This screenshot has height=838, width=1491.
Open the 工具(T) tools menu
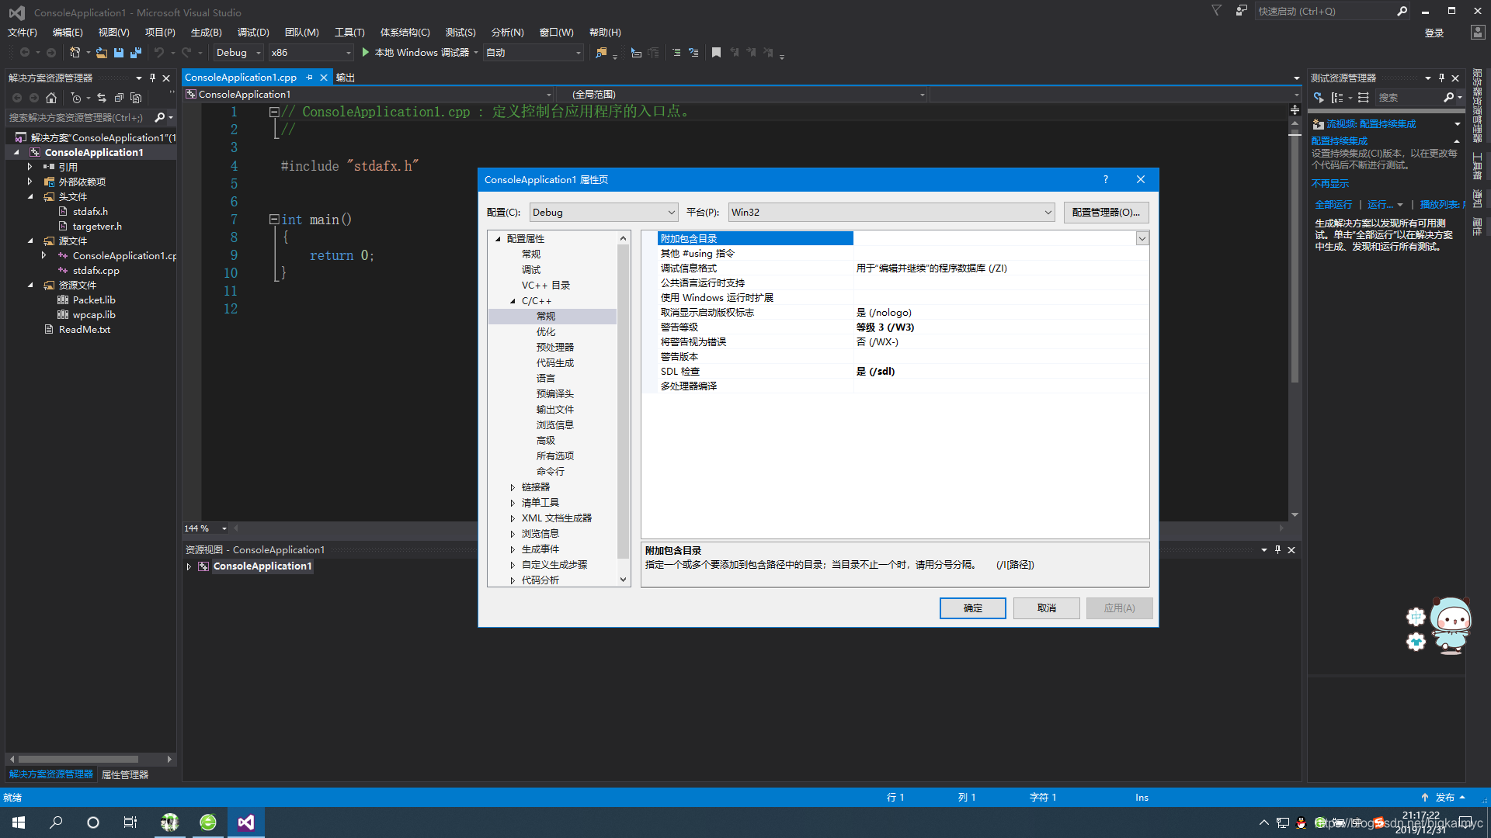349,32
